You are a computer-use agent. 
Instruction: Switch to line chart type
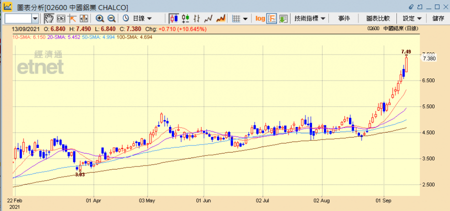[x=208, y=18]
